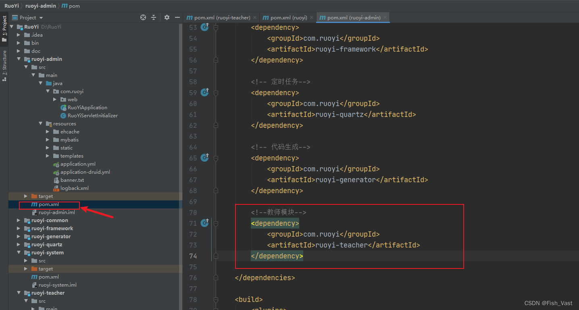Click RuoYi breadcrumb in navigation bar

pos(11,6)
